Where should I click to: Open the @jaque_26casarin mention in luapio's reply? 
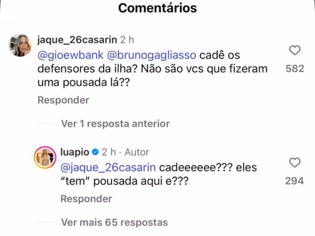108,167
